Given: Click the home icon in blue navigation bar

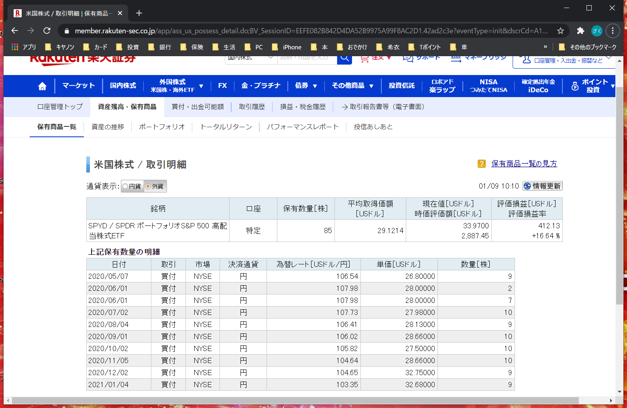Looking at the screenshot, I should 42,86.
